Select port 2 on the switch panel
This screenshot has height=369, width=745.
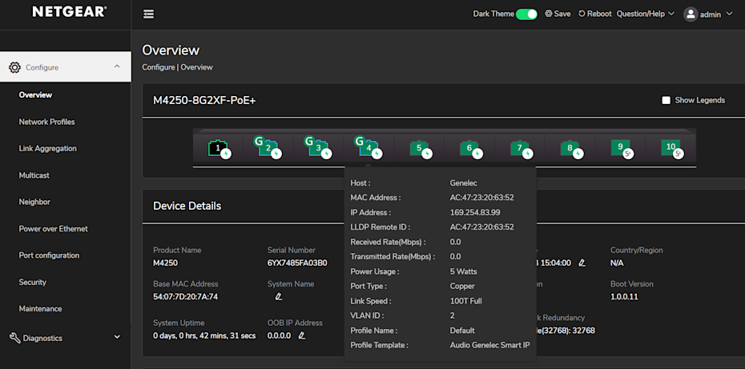267,148
